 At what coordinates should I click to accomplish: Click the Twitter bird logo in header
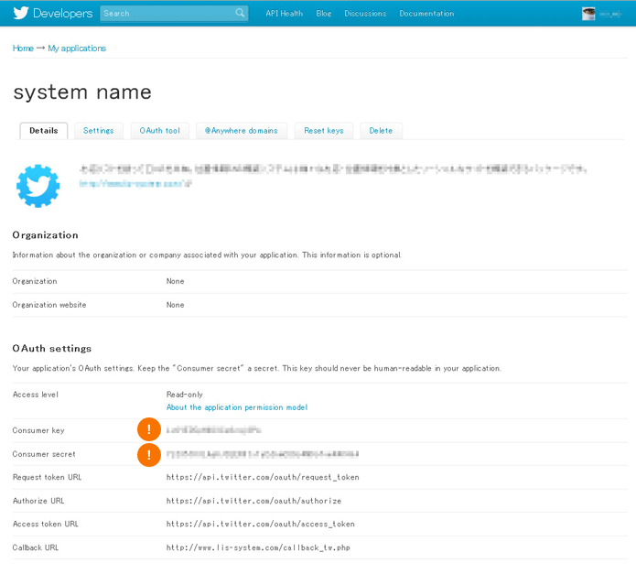pos(21,14)
